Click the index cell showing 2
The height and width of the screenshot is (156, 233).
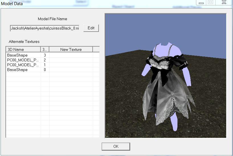pyautogui.click(x=45, y=60)
